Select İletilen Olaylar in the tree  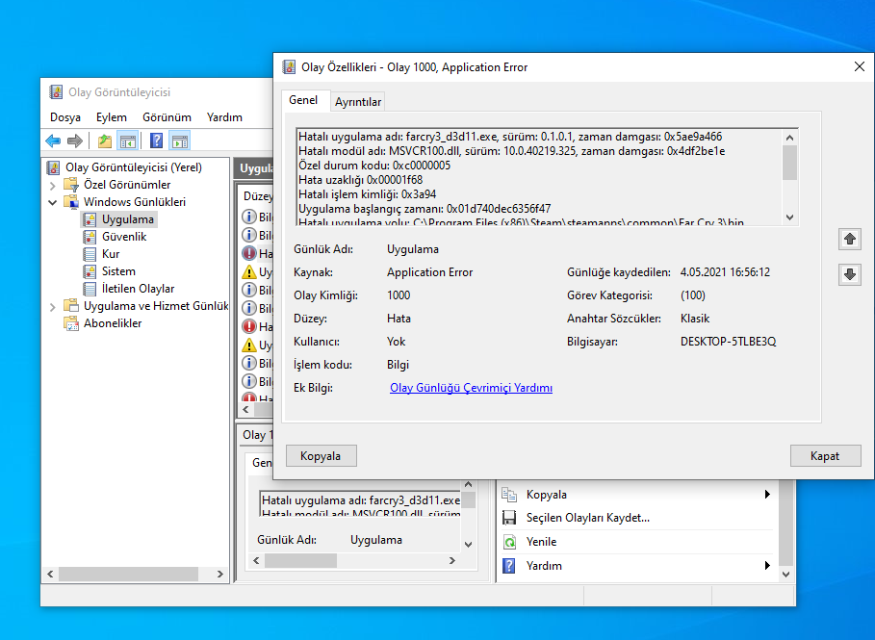(138, 289)
